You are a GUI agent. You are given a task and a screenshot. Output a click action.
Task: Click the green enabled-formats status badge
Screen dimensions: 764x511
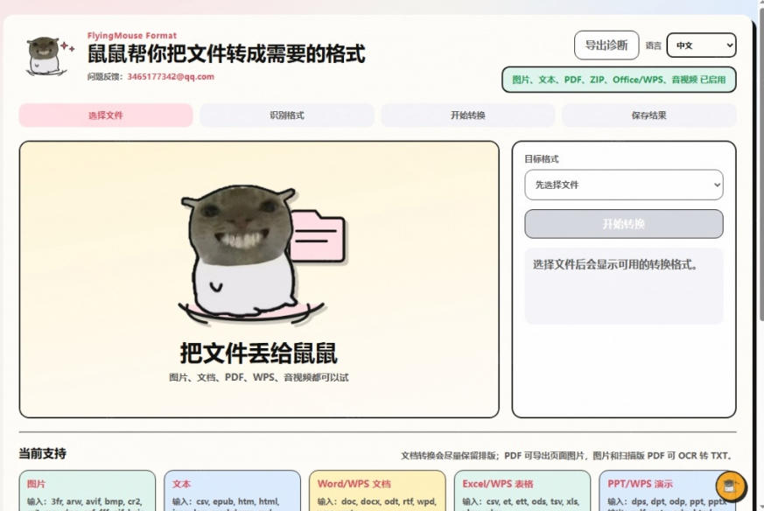(x=619, y=80)
